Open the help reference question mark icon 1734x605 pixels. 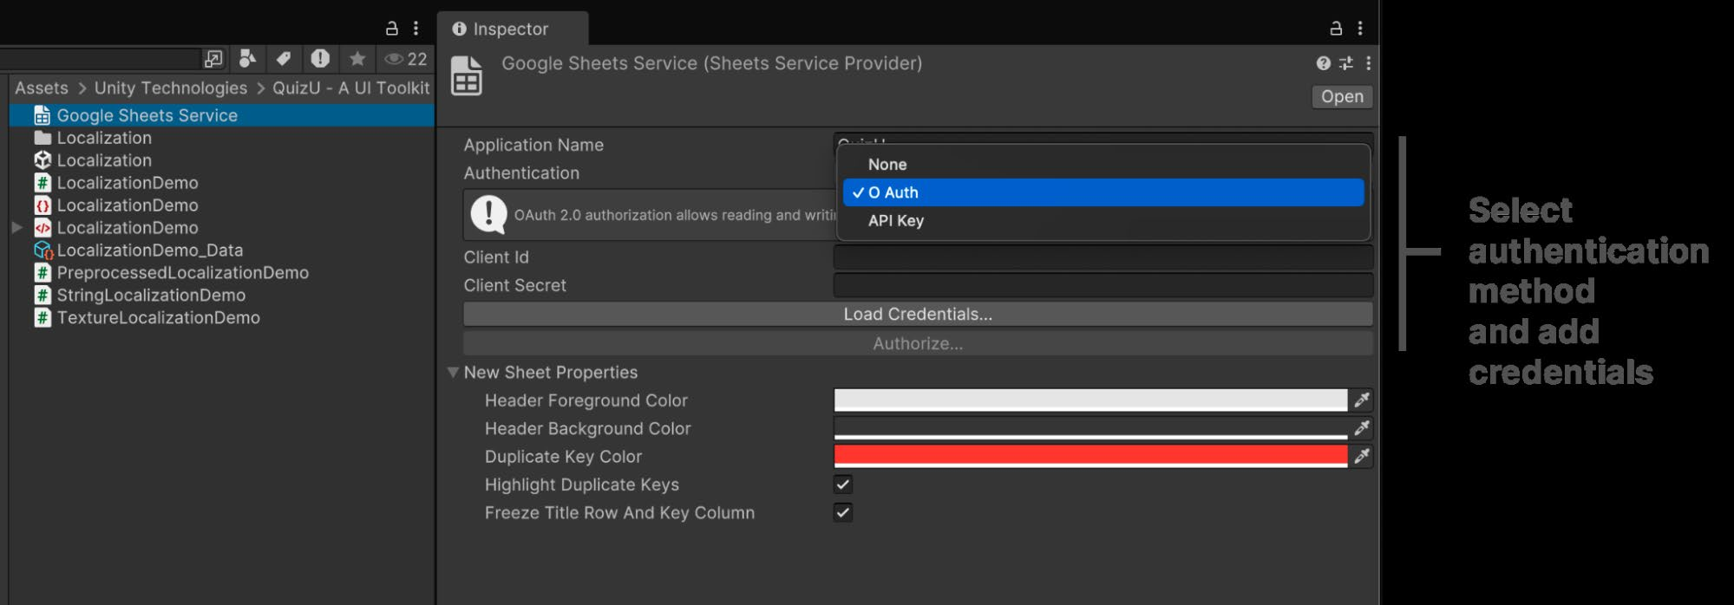(x=1323, y=63)
